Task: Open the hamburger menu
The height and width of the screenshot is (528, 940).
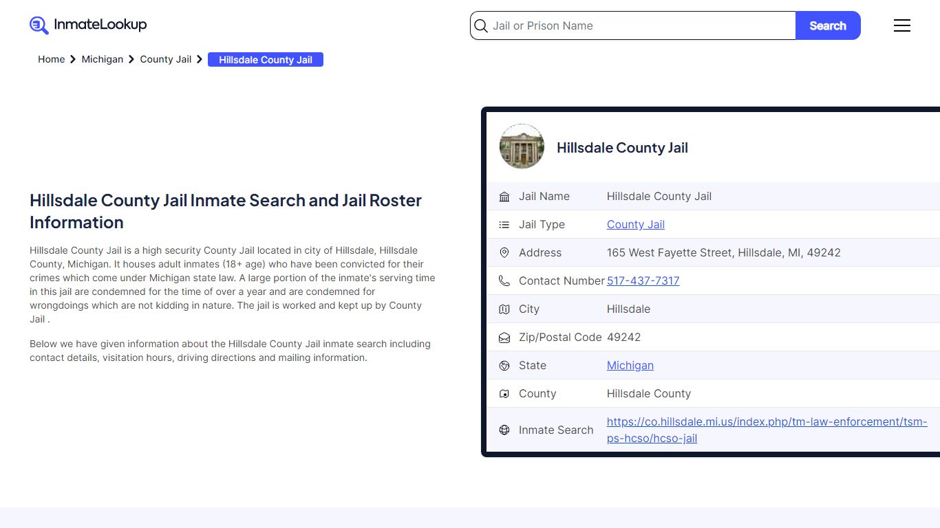Action: [902, 25]
